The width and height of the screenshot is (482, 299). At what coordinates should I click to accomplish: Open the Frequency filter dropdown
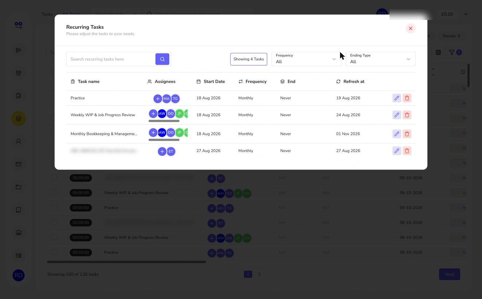point(307,59)
